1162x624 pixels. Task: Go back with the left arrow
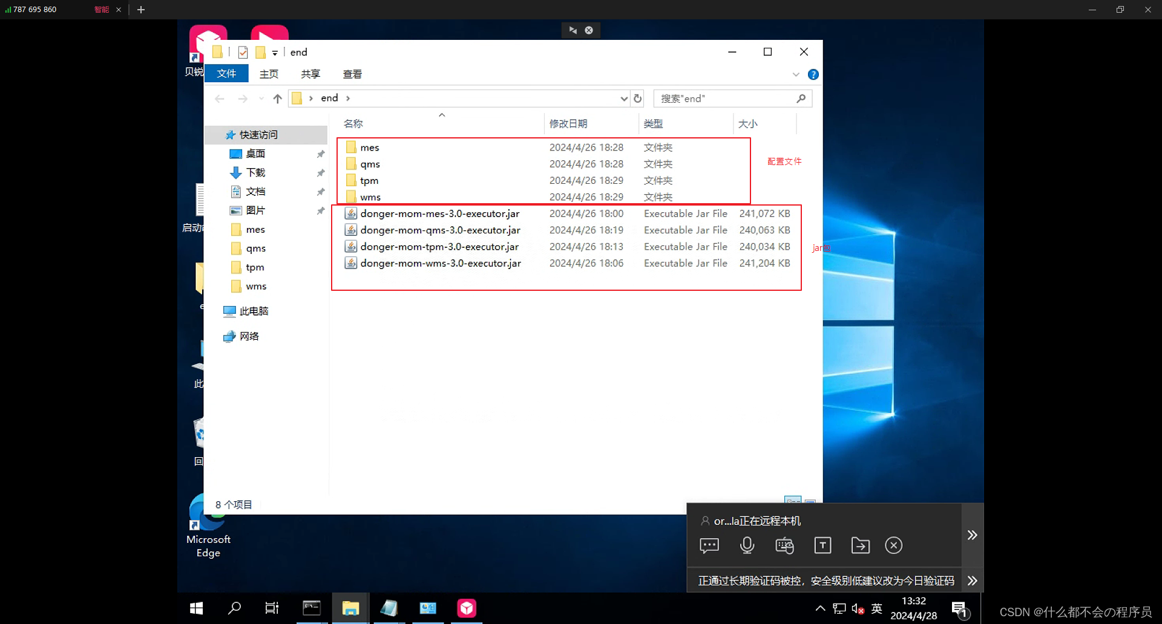click(220, 99)
